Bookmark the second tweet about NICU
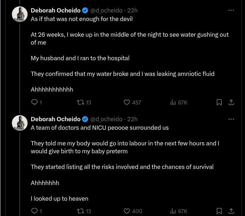The image size is (245, 216). coord(219,211)
